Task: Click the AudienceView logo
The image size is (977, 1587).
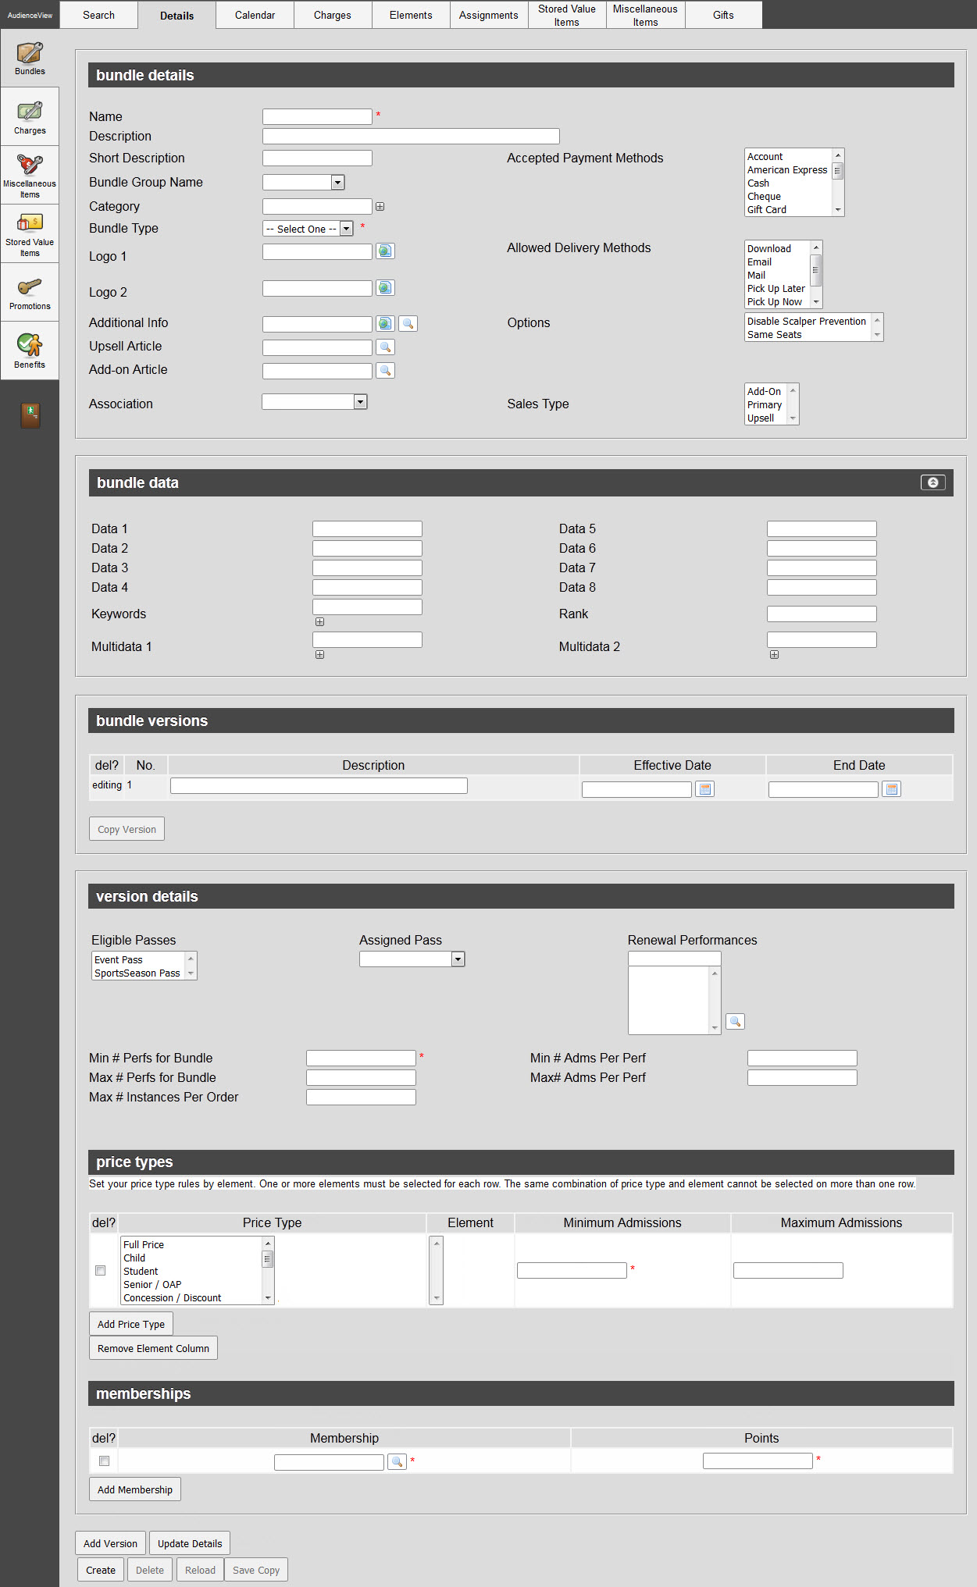Action: (x=30, y=15)
